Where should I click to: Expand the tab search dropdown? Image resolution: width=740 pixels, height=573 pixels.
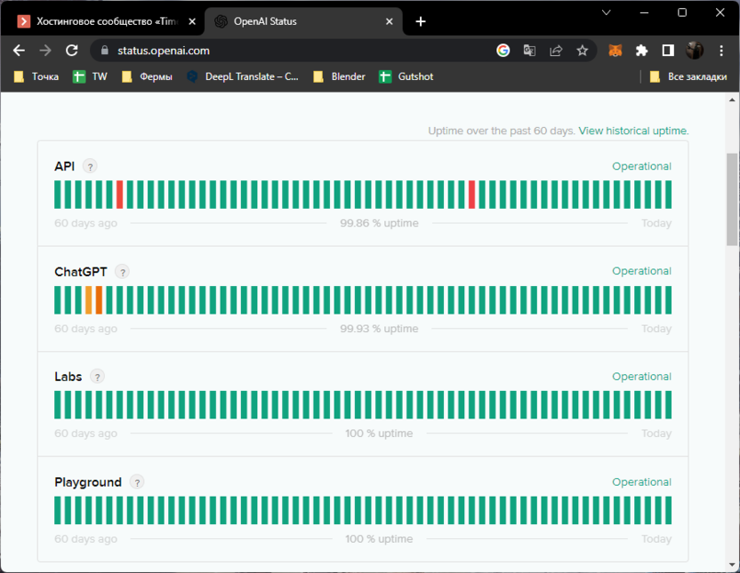(x=607, y=12)
